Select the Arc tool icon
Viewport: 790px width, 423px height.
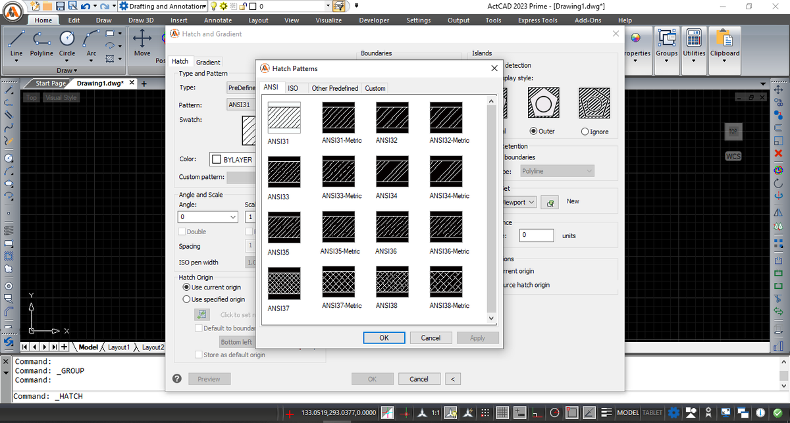tap(91, 39)
